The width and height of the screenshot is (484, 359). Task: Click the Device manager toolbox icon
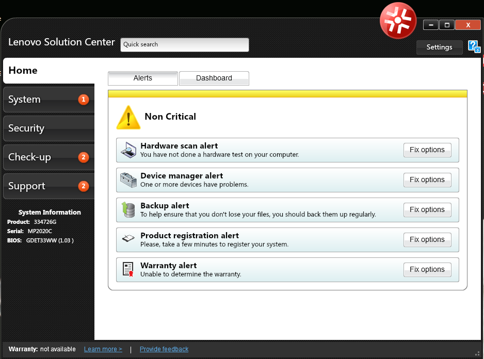click(128, 180)
